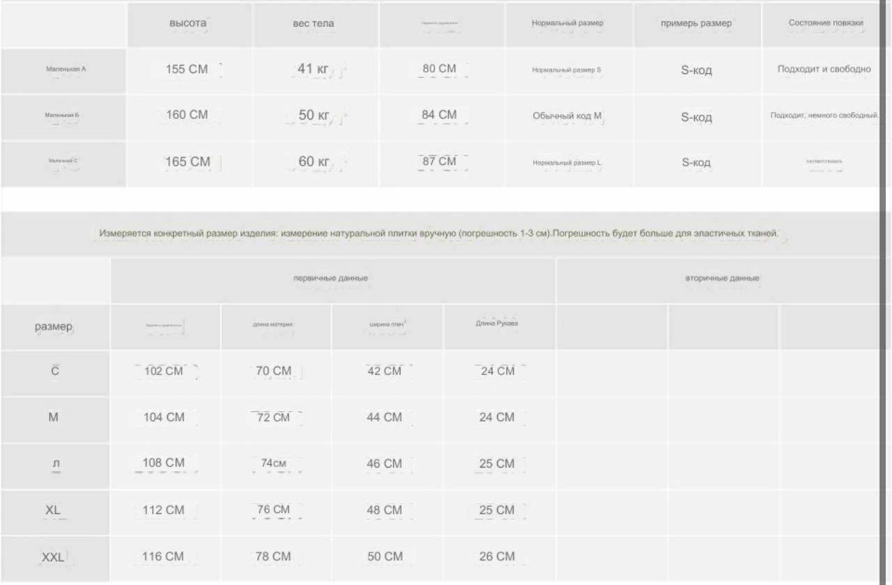This screenshot has height=585, width=892.
Task: Select the "примерь размер" column header
Action: (696, 24)
